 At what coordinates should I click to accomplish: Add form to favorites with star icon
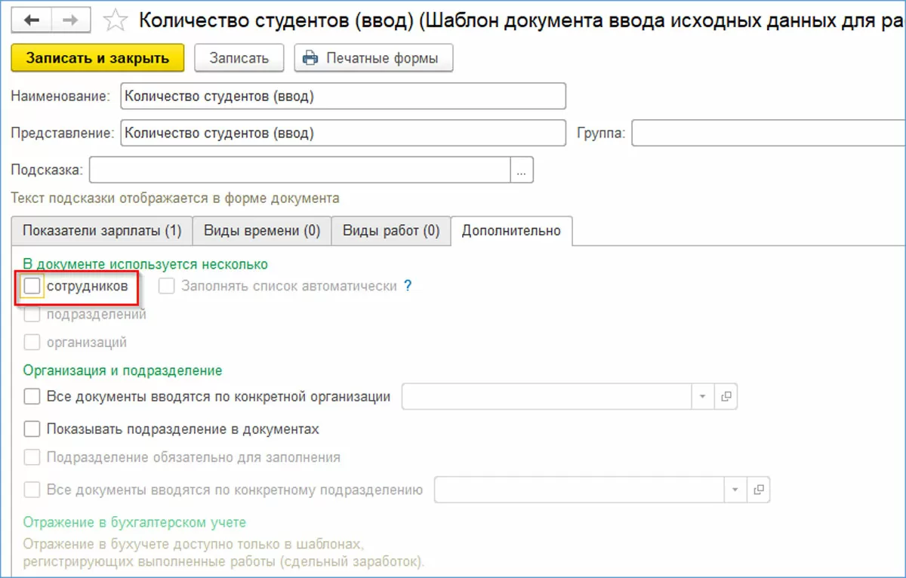(x=115, y=20)
